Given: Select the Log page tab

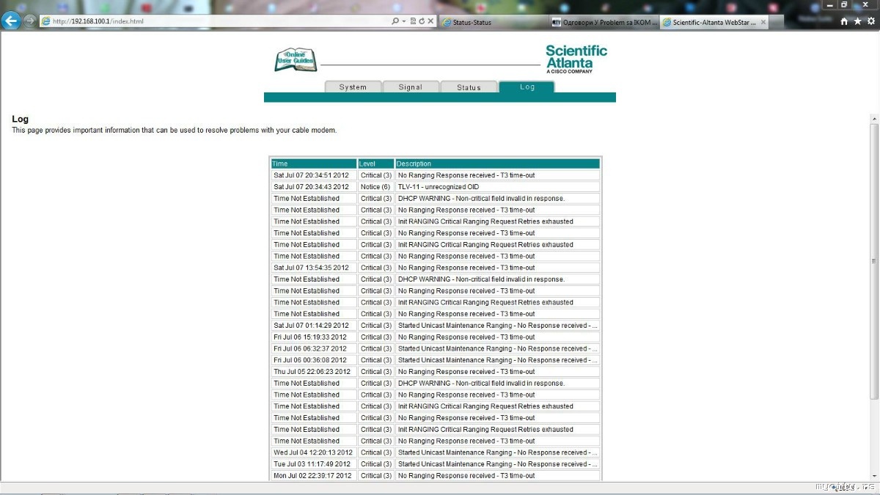Looking at the screenshot, I should pyautogui.click(x=527, y=87).
